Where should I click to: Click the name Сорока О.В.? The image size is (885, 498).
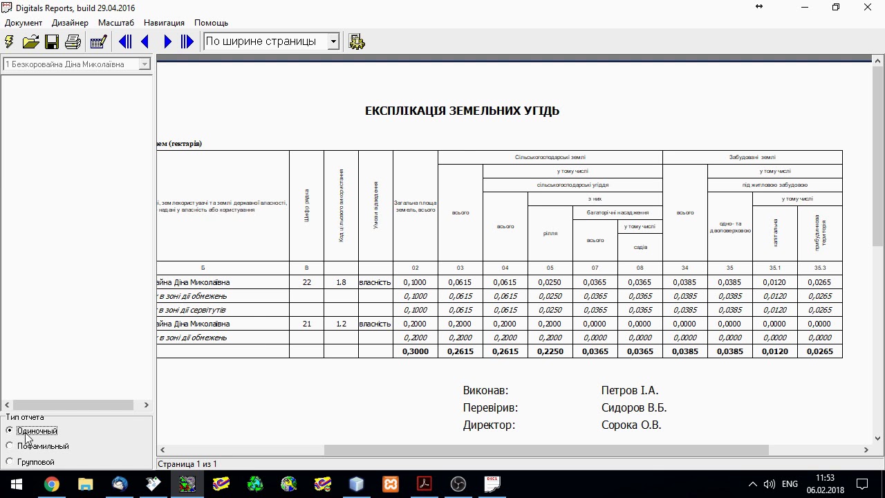click(631, 425)
